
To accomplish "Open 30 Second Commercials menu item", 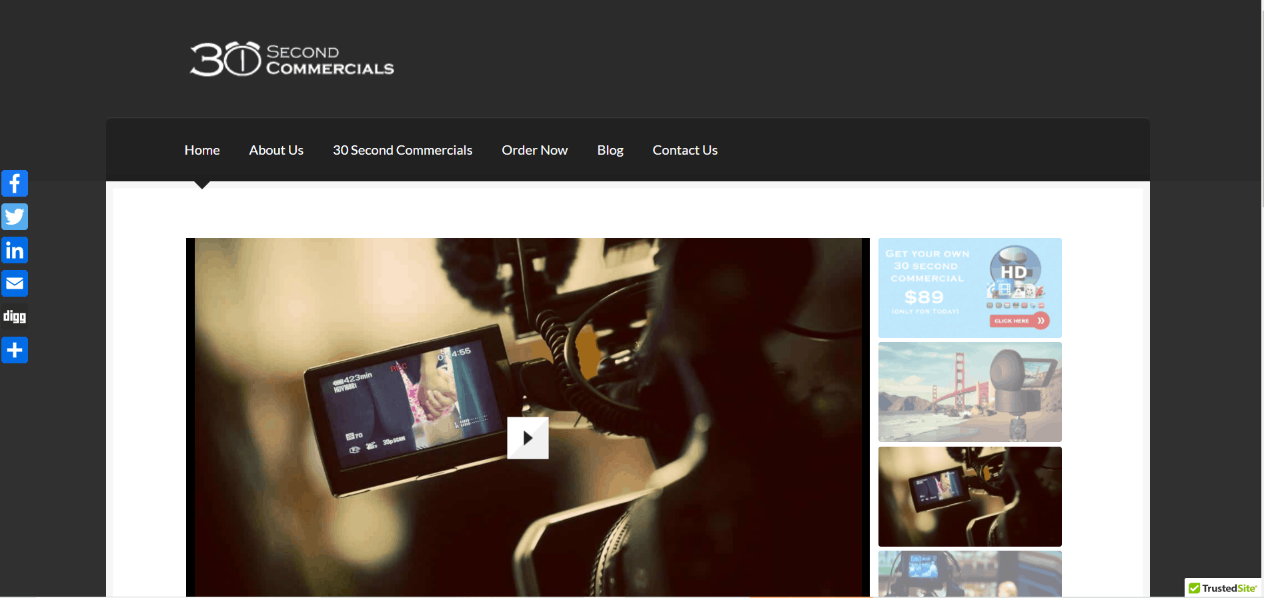I will pos(402,151).
